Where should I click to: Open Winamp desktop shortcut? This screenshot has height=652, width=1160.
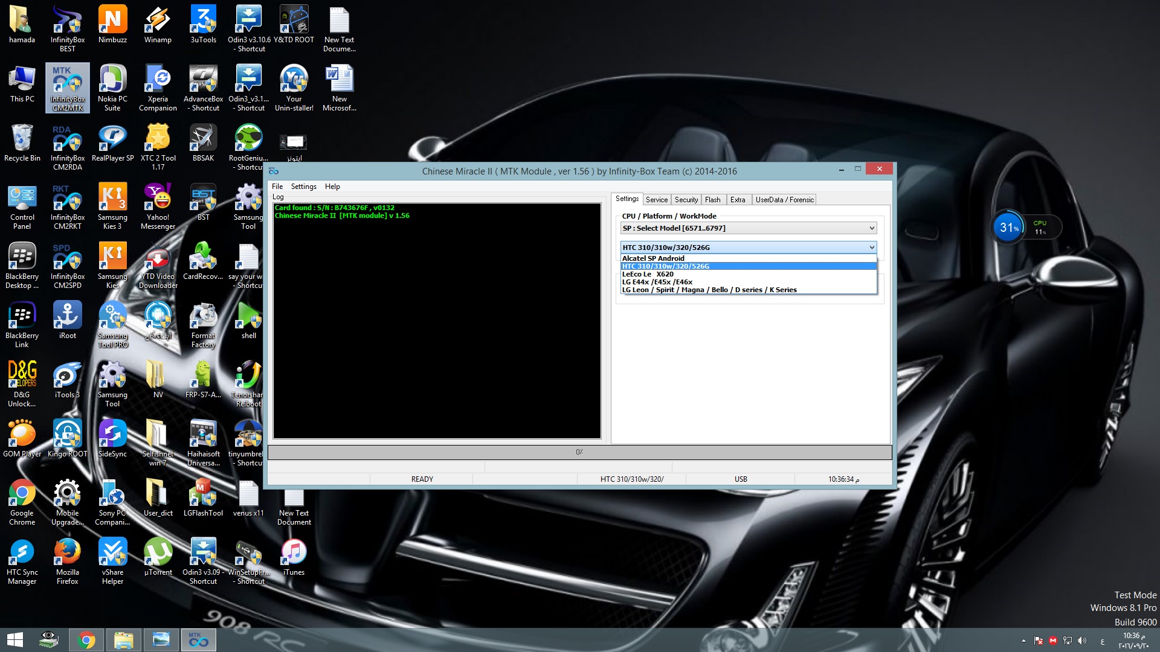(x=158, y=24)
